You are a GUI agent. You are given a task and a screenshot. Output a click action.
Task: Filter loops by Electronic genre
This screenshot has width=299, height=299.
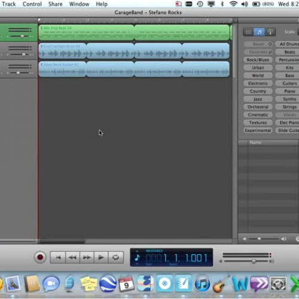pos(258,83)
